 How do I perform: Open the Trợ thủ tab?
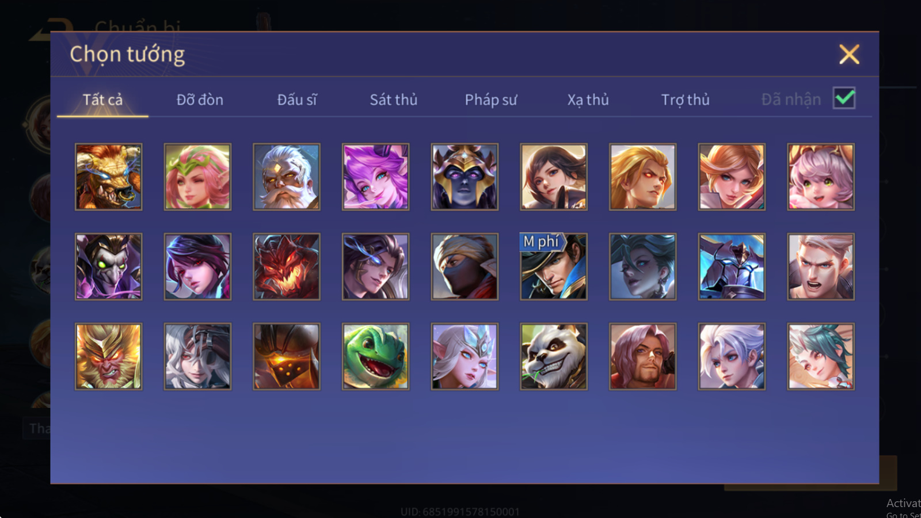tap(685, 100)
